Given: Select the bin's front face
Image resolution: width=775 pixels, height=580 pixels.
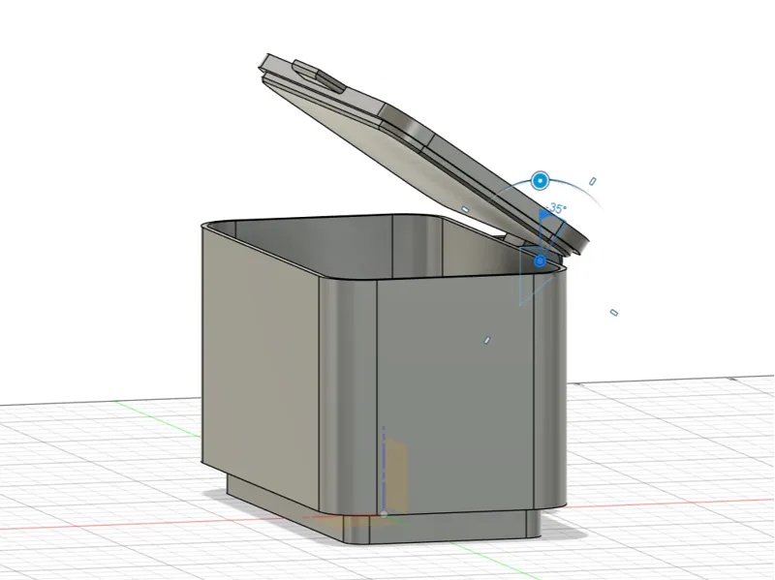Looking at the screenshot, I should (454, 395).
